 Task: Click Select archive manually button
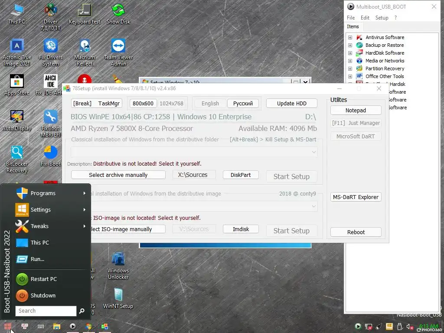coord(118,175)
